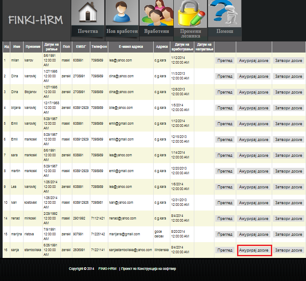Click Ажурирај досие for biljana Ivanovikj

click(254, 108)
